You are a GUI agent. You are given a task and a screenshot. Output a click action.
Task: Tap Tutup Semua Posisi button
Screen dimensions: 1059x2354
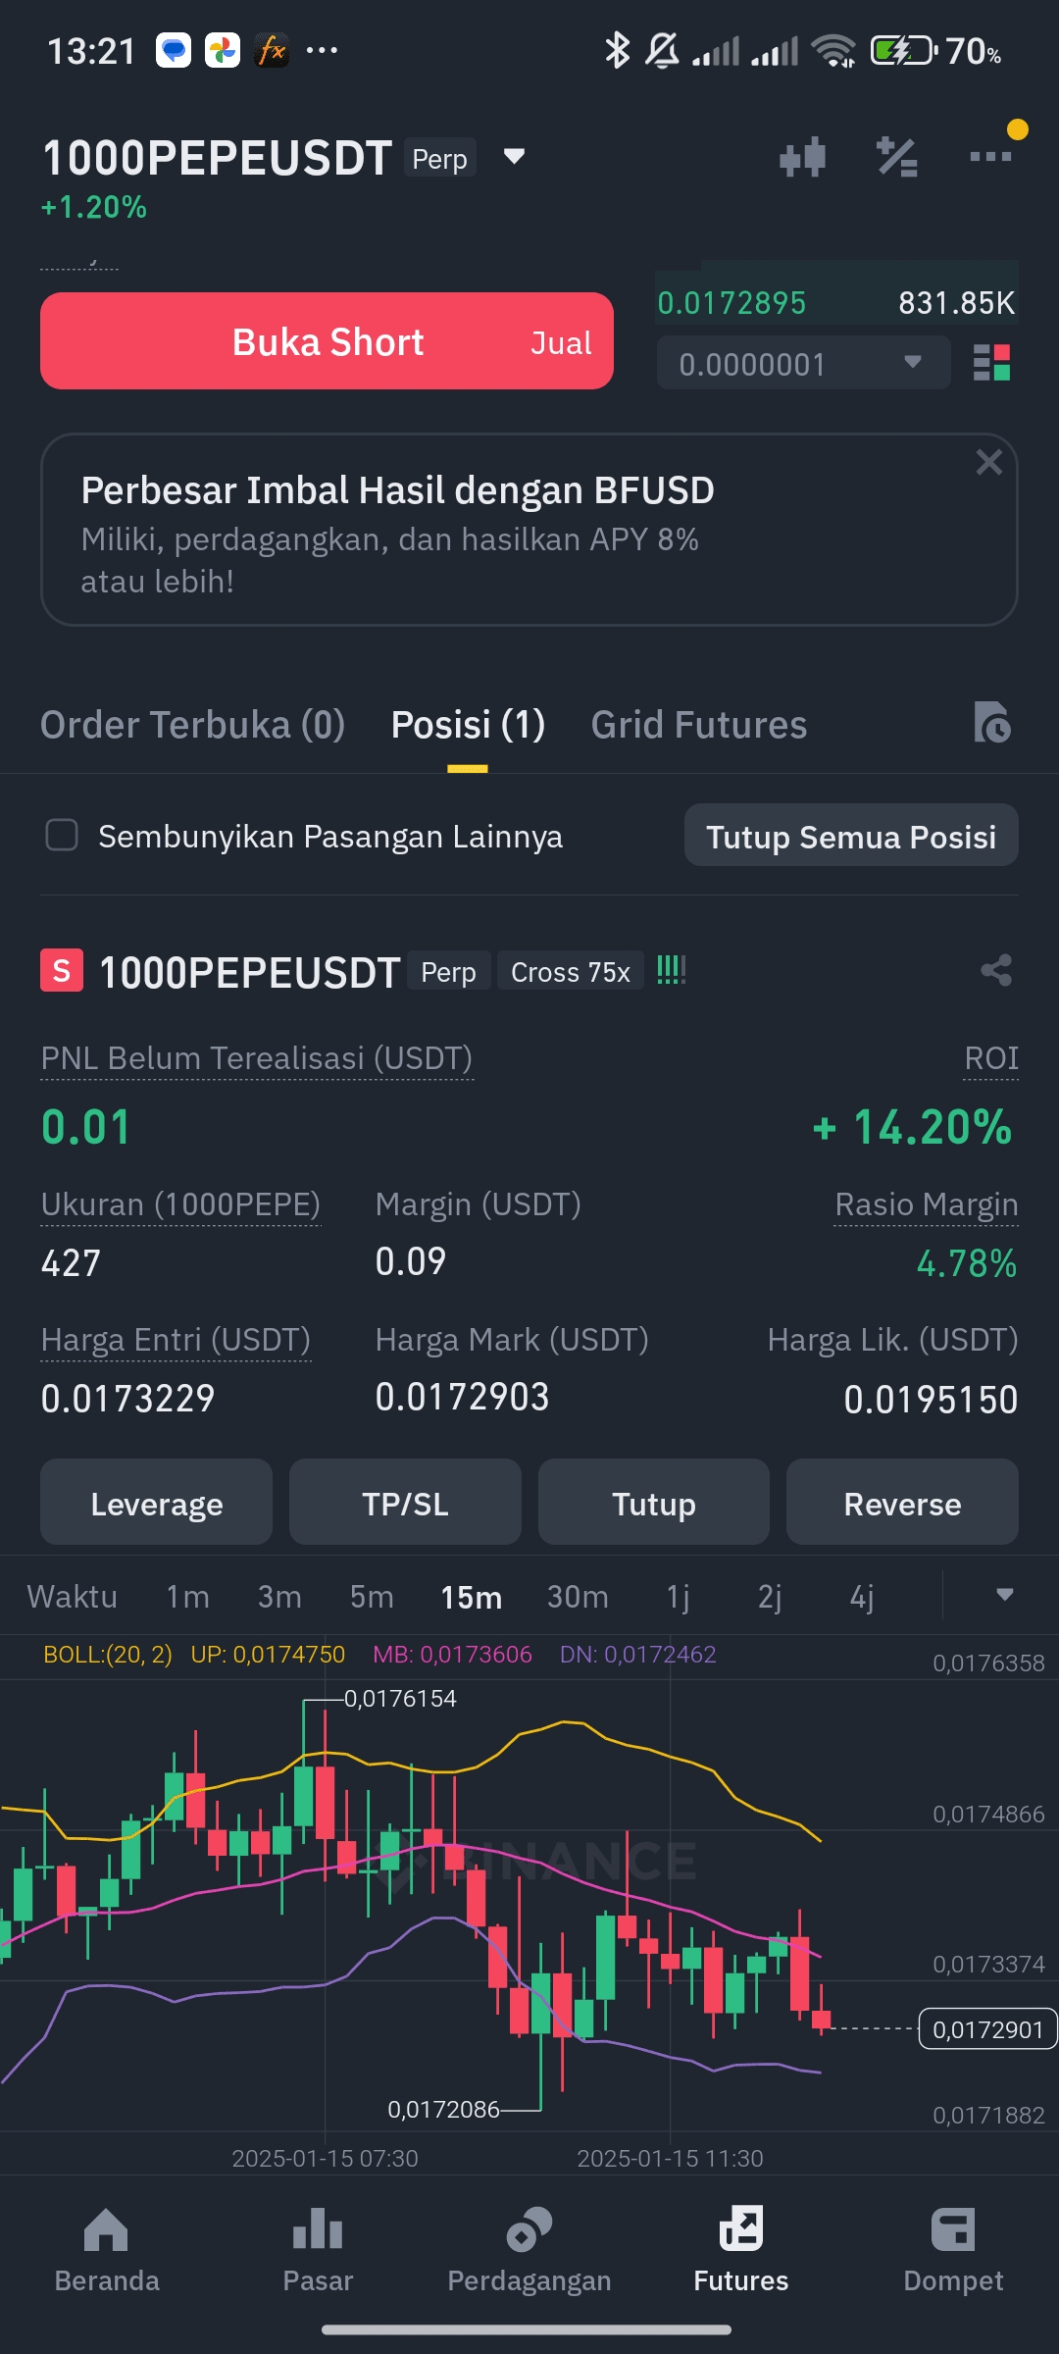click(x=851, y=836)
